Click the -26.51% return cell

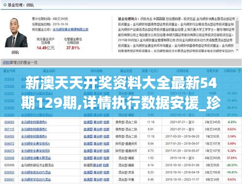pyautogui.click(x=232, y=165)
